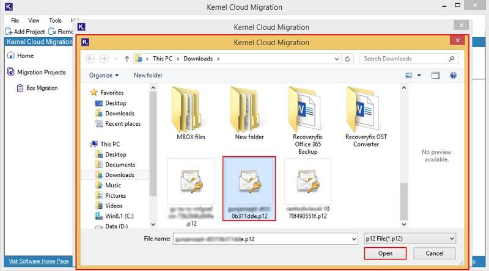Select Downloads under Favorites
Viewport: 489px width, 271px height.
point(115,114)
